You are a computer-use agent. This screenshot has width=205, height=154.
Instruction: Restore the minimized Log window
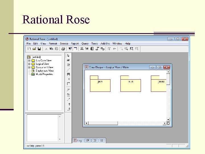88,140
